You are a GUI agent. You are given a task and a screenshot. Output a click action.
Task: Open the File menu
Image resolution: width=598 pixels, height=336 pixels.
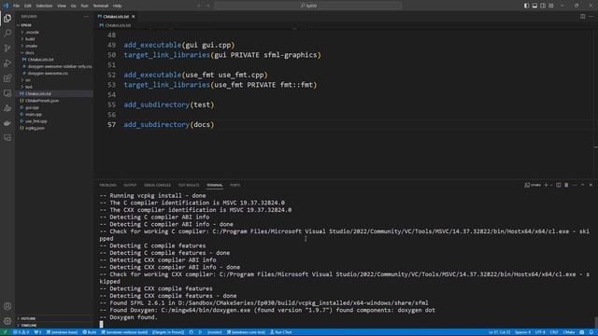coord(17,6)
